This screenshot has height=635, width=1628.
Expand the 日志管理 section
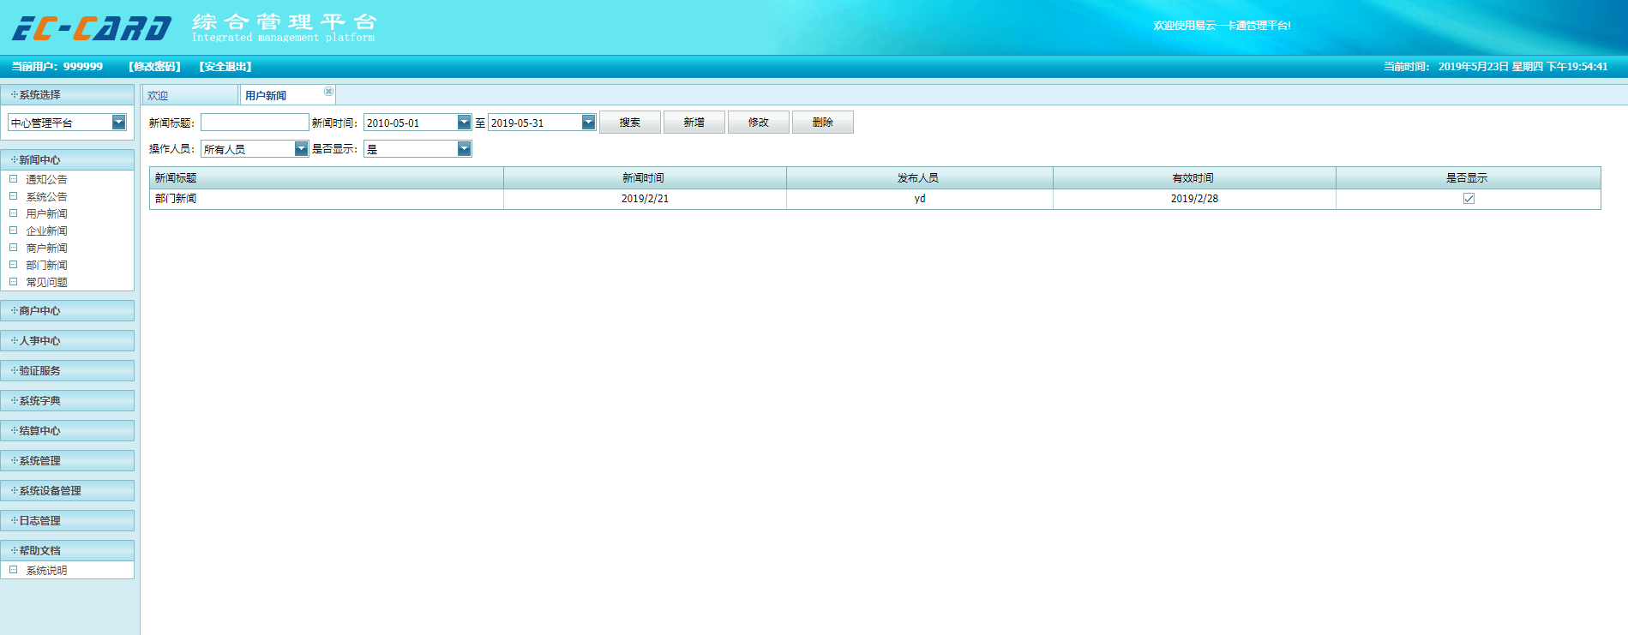(68, 521)
